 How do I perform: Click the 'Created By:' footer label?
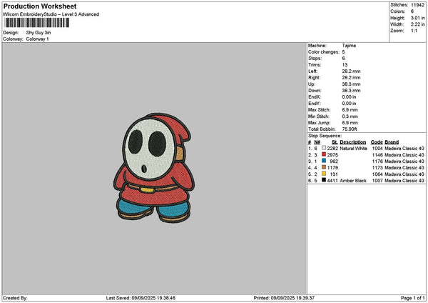point(15,298)
